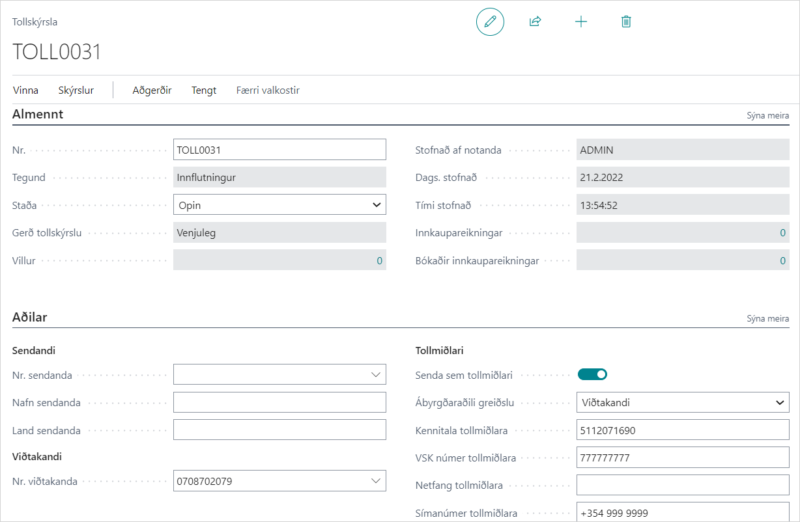The height and width of the screenshot is (522, 800).
Task: Open the Vinna menu
Action: (x=25, y=90)
